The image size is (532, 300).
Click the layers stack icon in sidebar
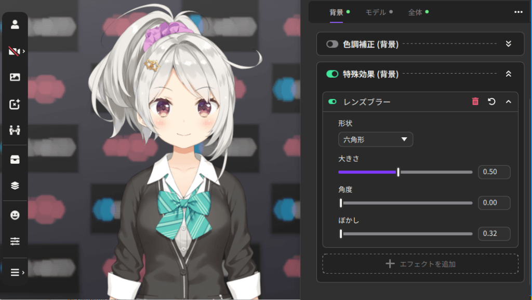pyautogui.click(x=15, y=185)
